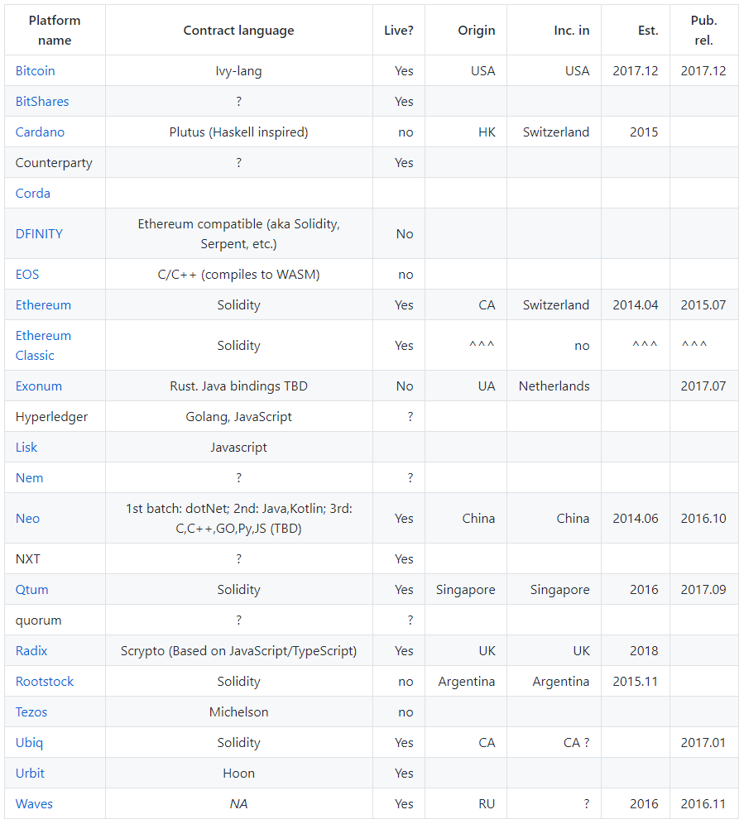Follow the Corda link

click(x=33, y=194)
